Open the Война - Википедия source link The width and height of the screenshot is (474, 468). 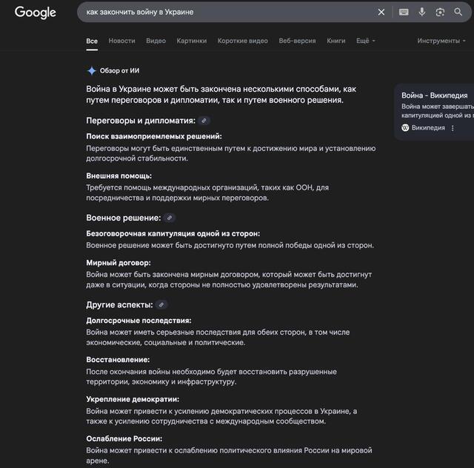pos(434,96)
